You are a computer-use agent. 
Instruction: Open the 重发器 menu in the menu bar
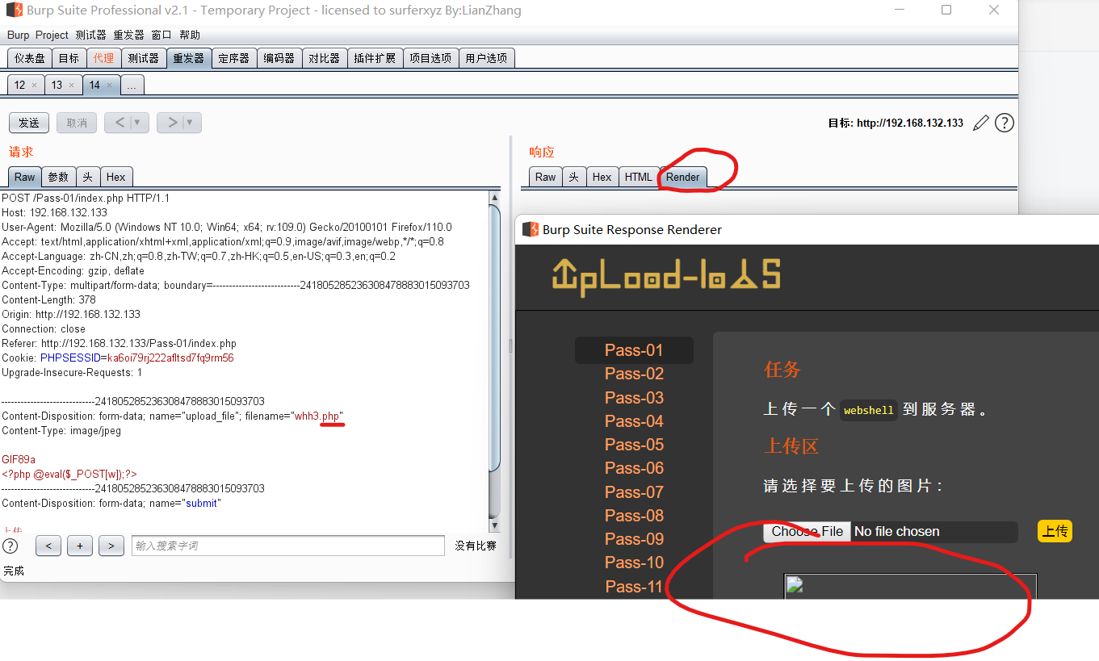tap(128, 35)
